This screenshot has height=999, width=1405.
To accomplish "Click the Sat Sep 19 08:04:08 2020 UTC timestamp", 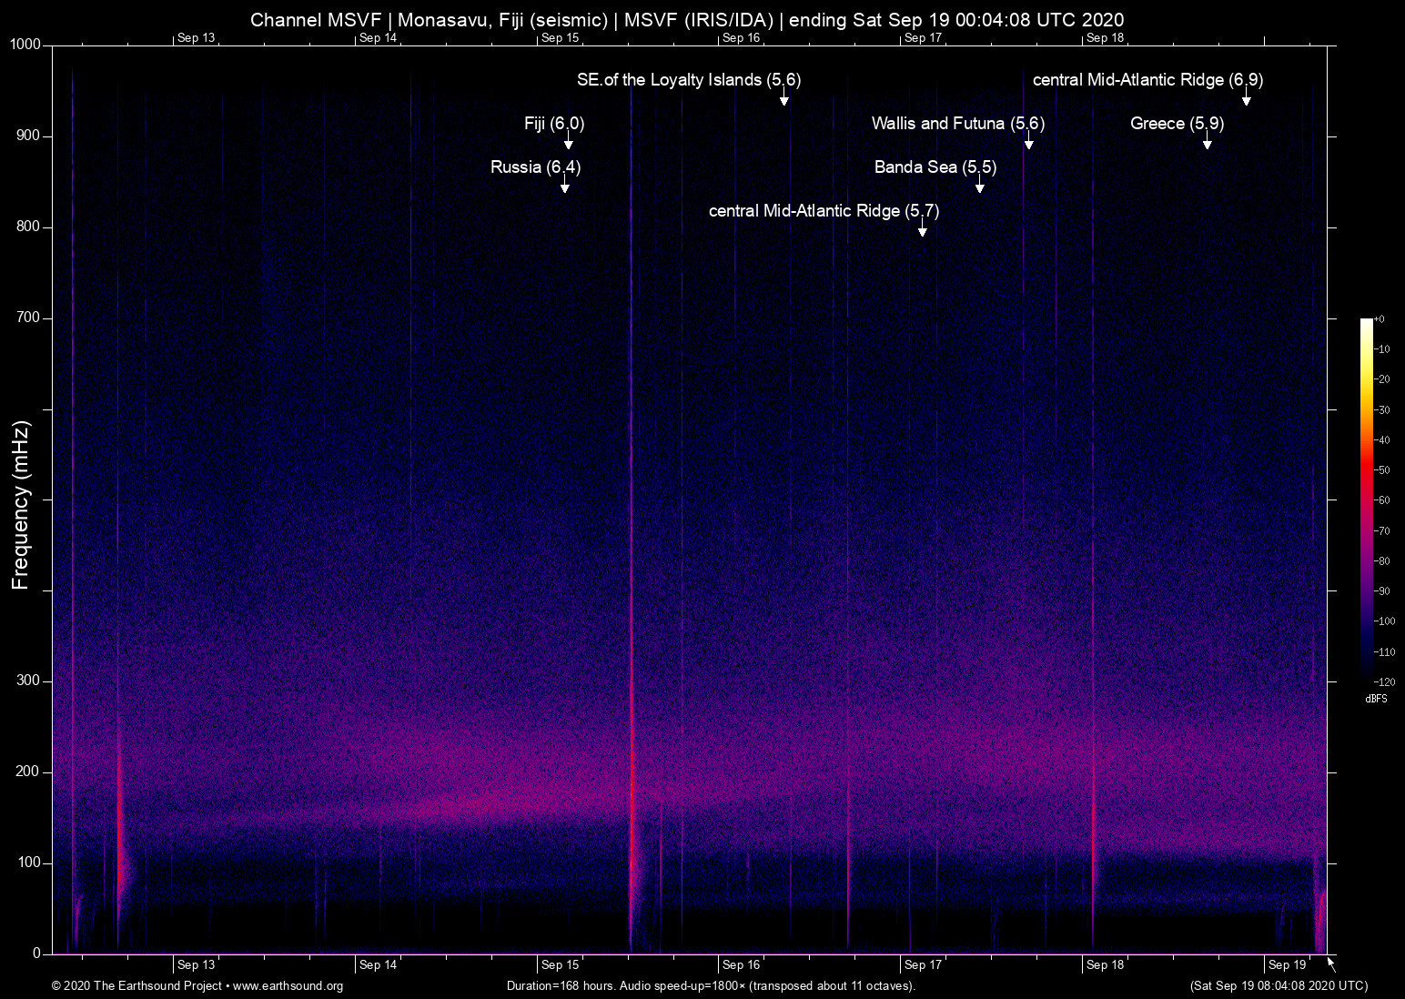I will point(1279,986).
